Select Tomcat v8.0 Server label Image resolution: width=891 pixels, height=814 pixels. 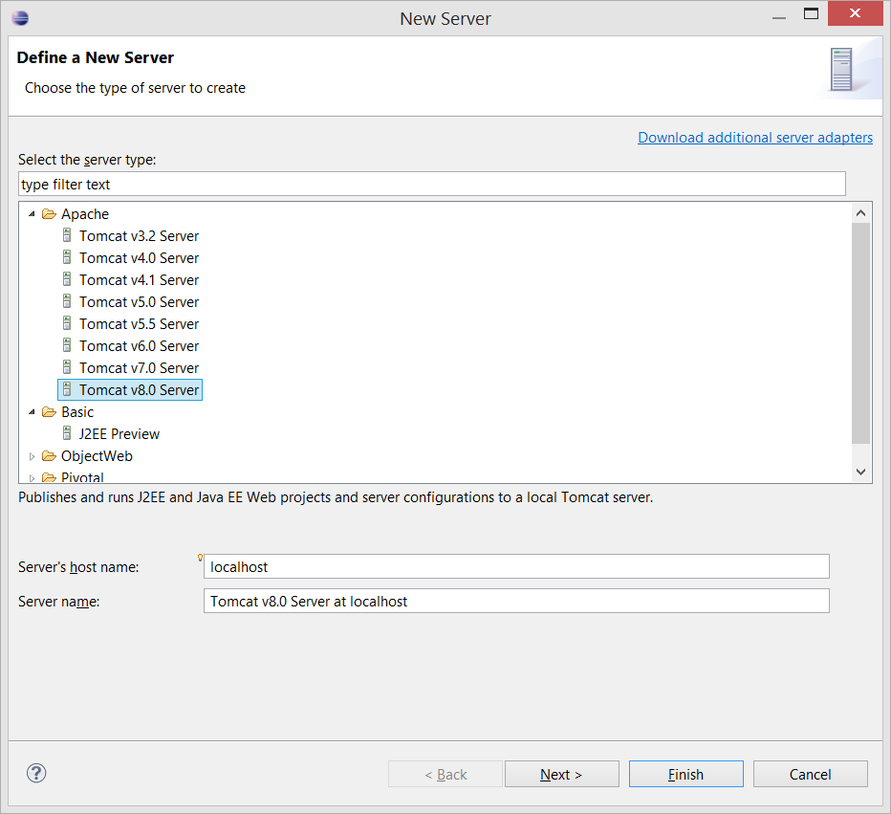click(140, 390)
